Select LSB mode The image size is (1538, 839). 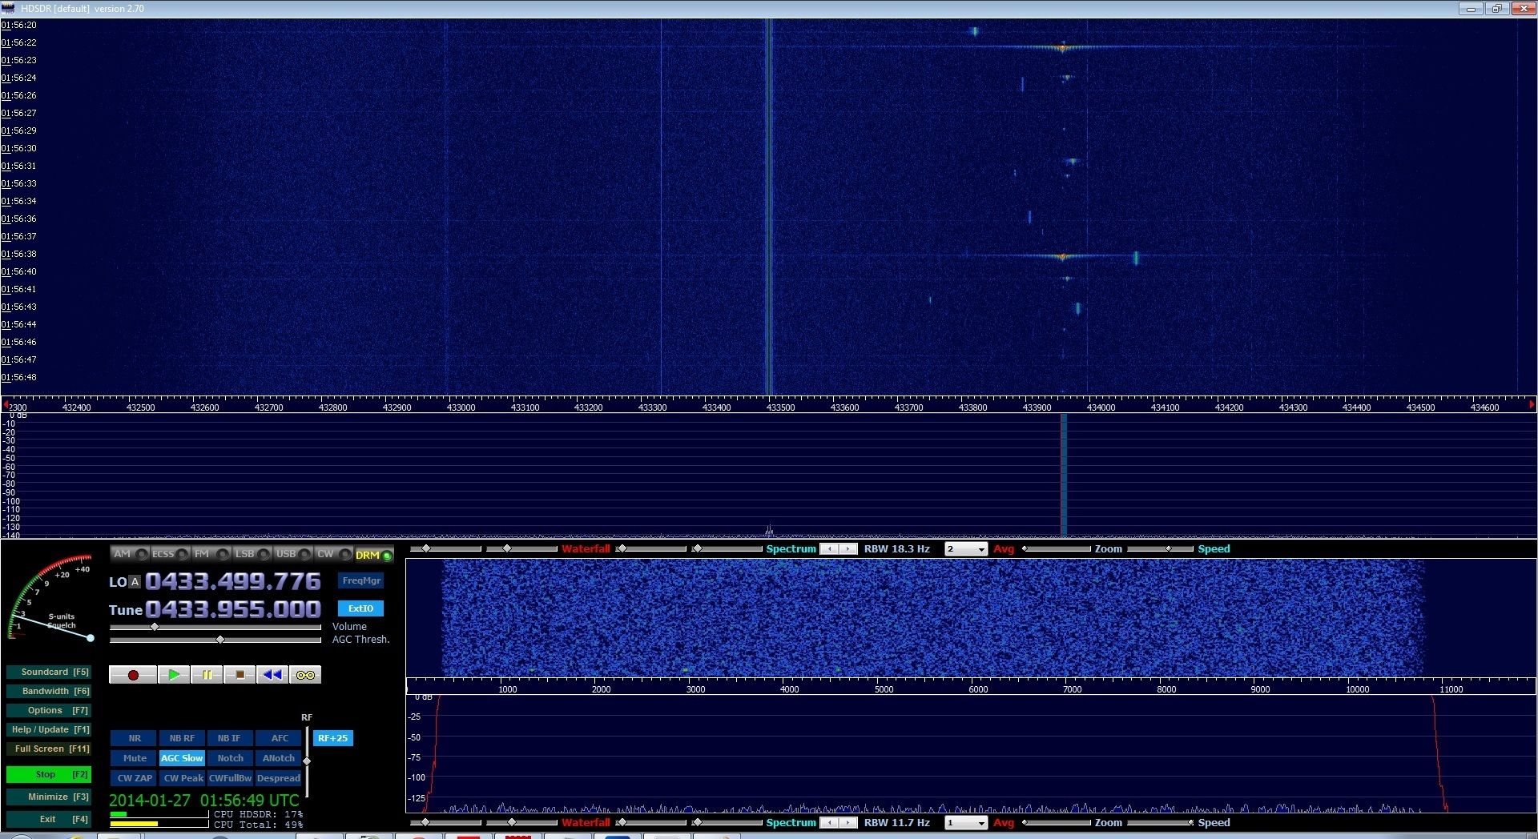coord(252,554)
